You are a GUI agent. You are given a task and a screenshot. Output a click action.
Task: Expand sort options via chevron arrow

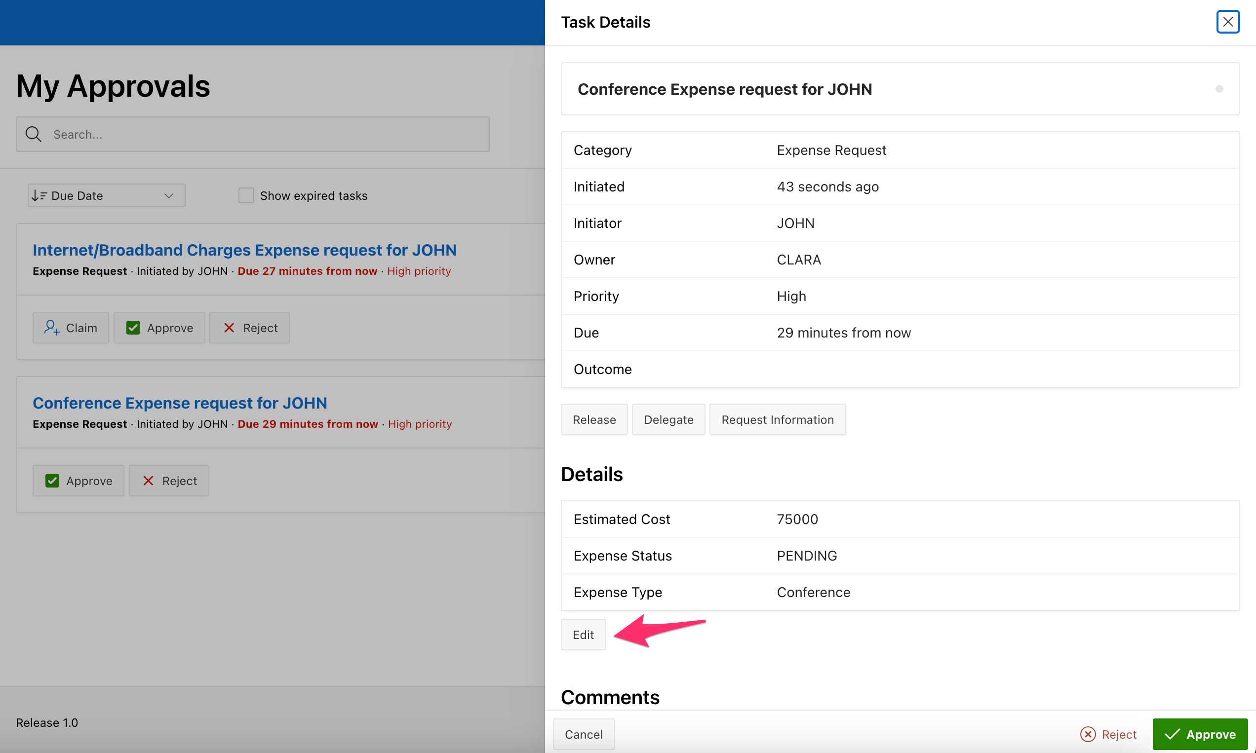tap(169, 196)
